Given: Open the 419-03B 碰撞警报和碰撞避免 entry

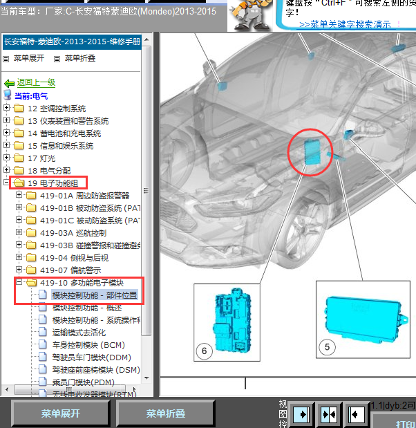Looking at the screenshot, I should 91,245.
